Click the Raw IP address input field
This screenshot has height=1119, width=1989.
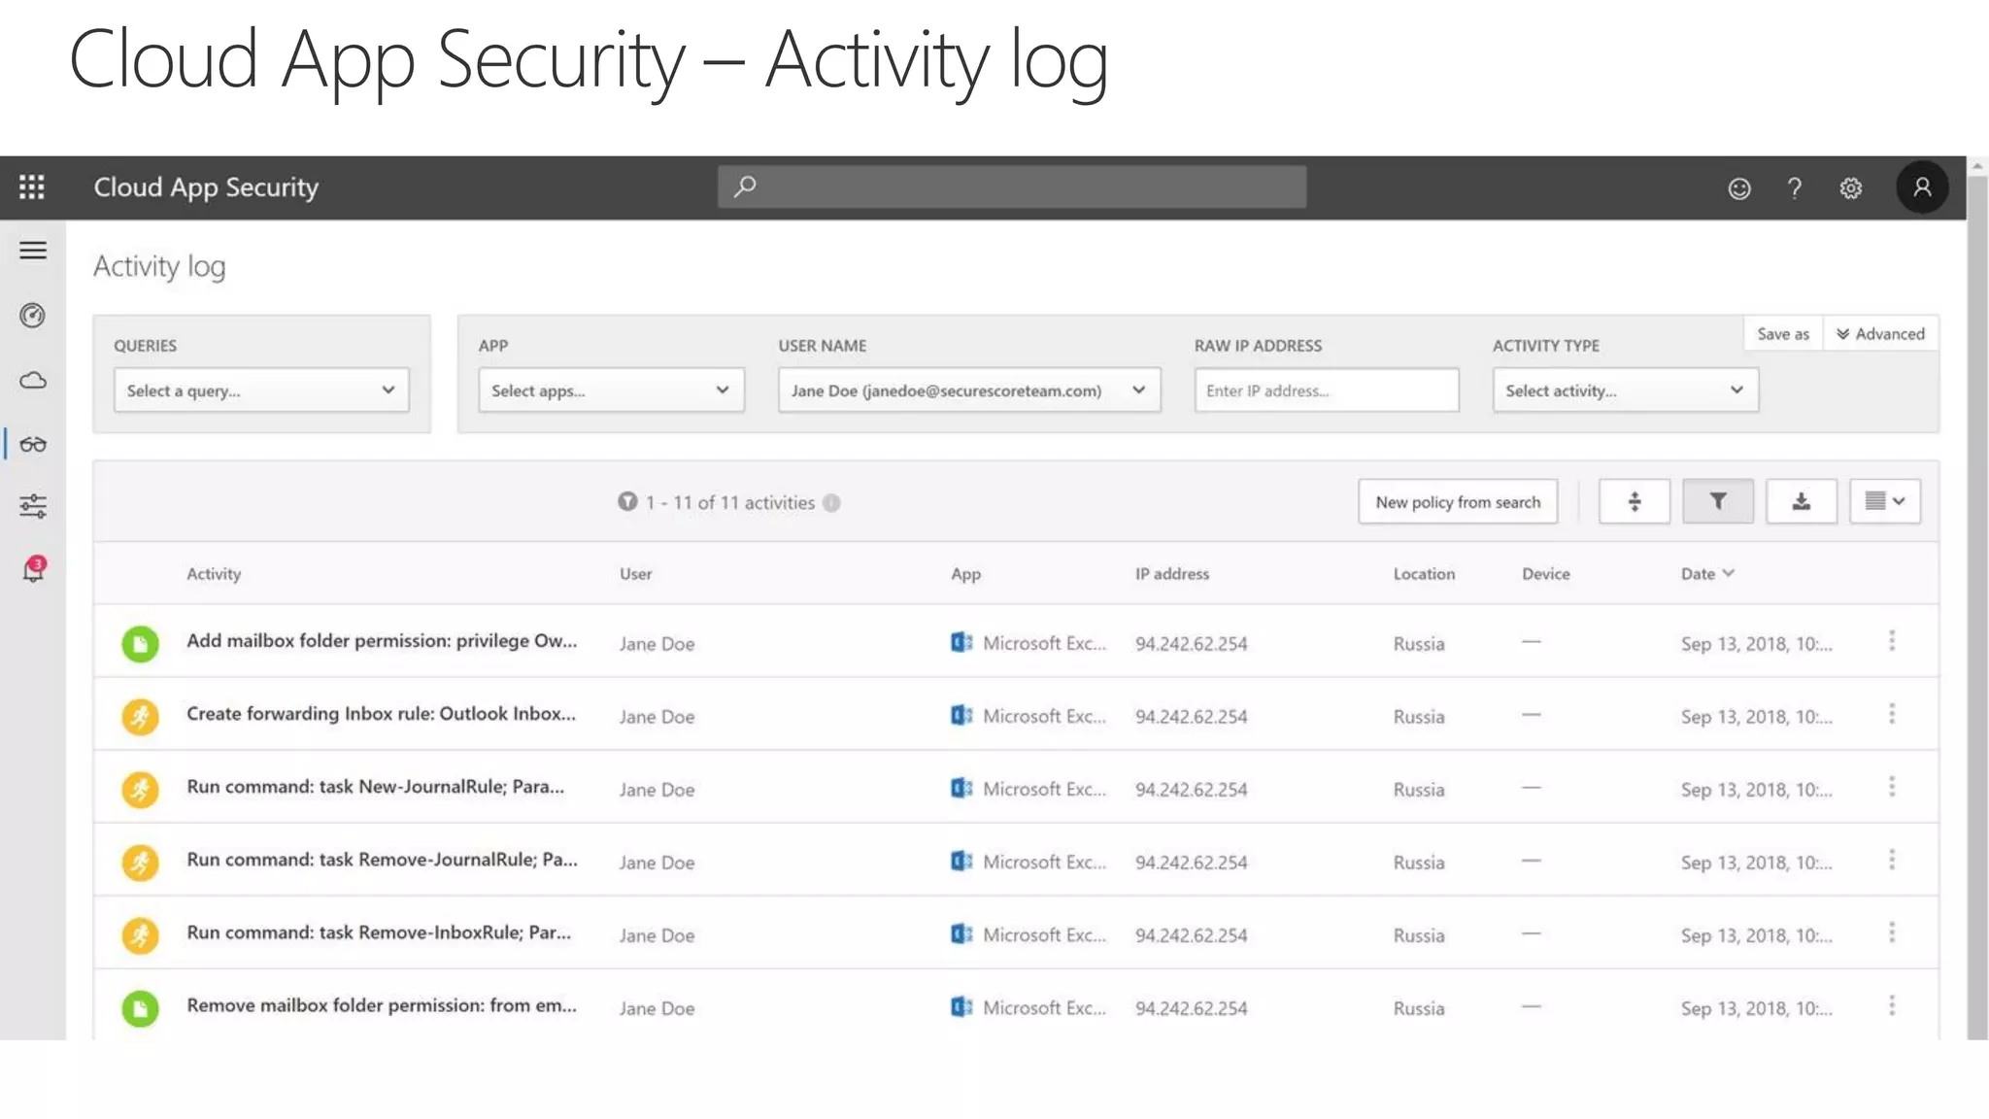pos(1326,390)
